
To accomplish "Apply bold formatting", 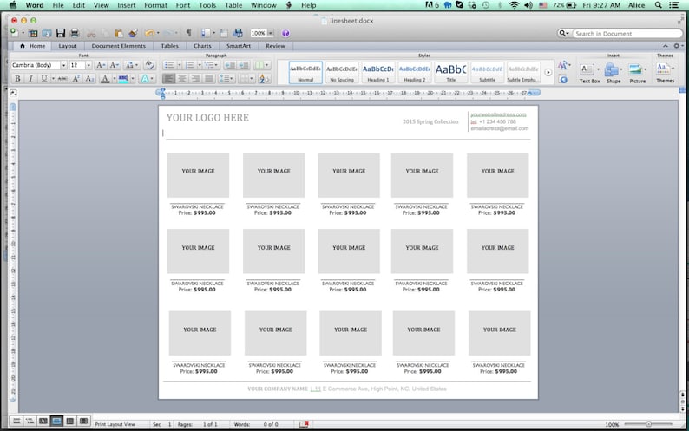I will (17, 79).
